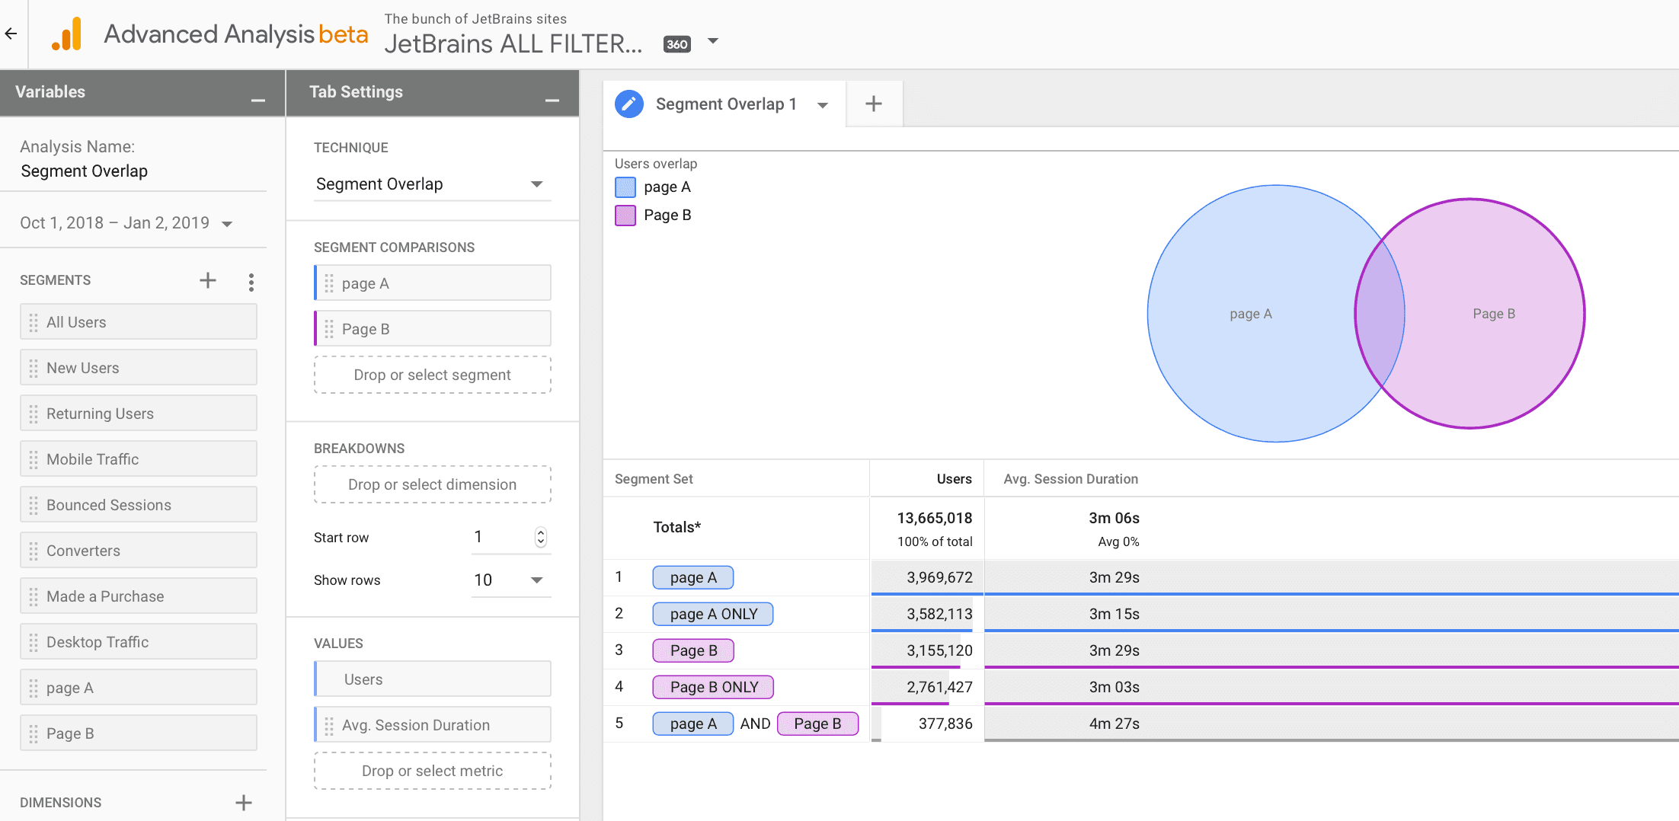This screenshot has width=1679, height=821.
Task: Click the 377,836 users overlap cell
Action: coord(927,724)
